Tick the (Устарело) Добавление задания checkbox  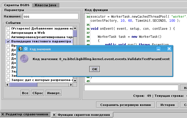pos(9,28)
